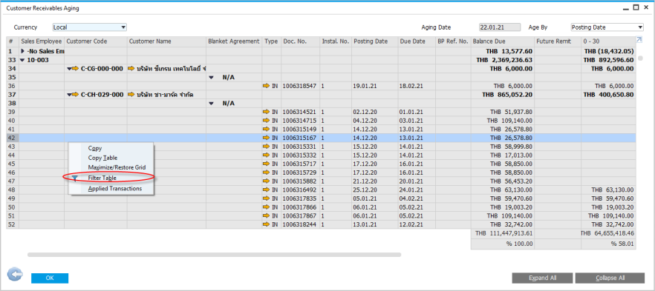Screen dimensions: 655x291
Task: Click the horizontal scrollbar below the grid
Action: pyautogui.click(x=214, y=255)
